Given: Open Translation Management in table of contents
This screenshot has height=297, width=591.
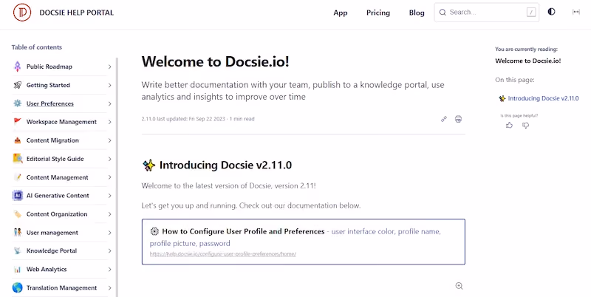Looking at the screenshot, I should tap(62, 287).
